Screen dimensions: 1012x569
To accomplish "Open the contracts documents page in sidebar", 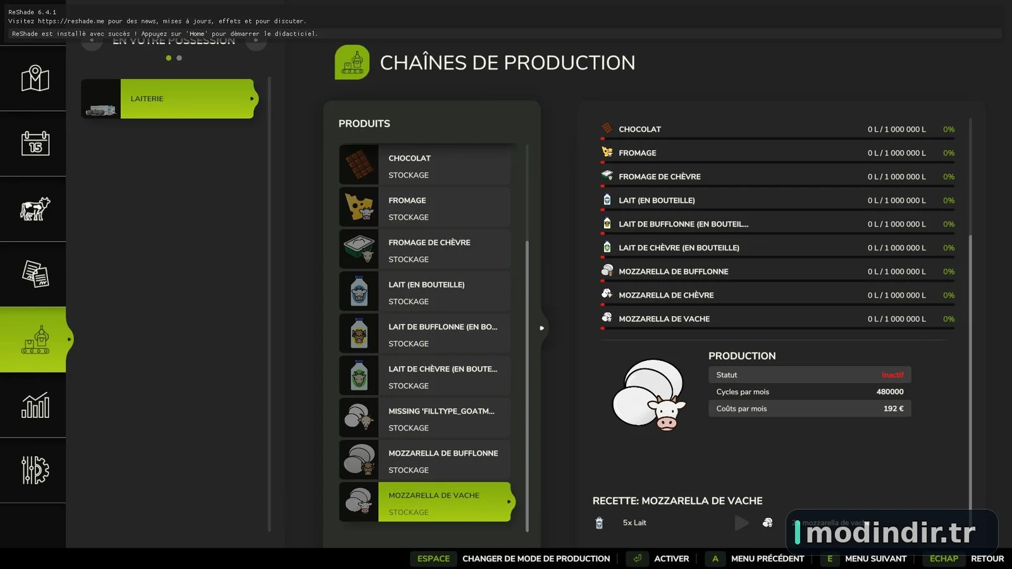I will pos(35,274).
